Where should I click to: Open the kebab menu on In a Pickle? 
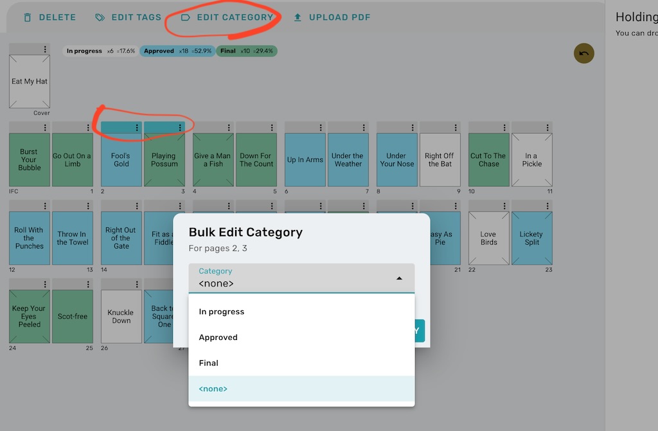[547, 127]
